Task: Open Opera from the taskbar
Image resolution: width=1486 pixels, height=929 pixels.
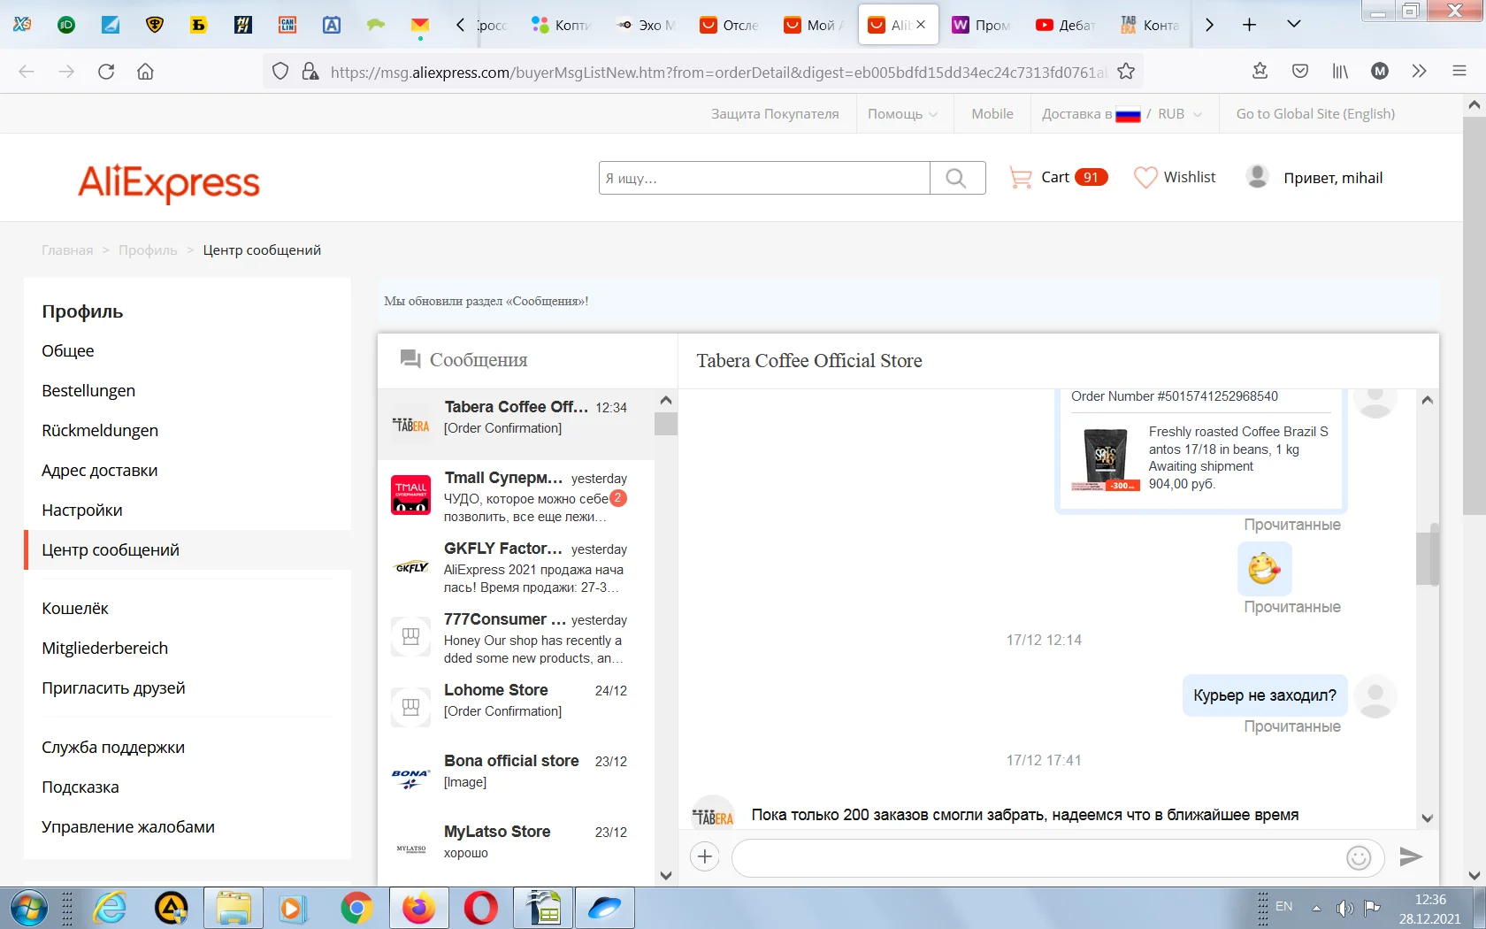Action: (481, 909)
